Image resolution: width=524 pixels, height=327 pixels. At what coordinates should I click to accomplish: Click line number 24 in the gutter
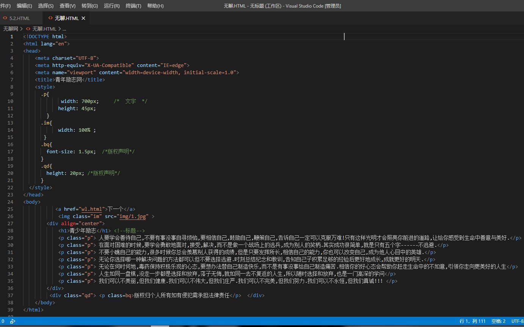(x=10, y=202)
